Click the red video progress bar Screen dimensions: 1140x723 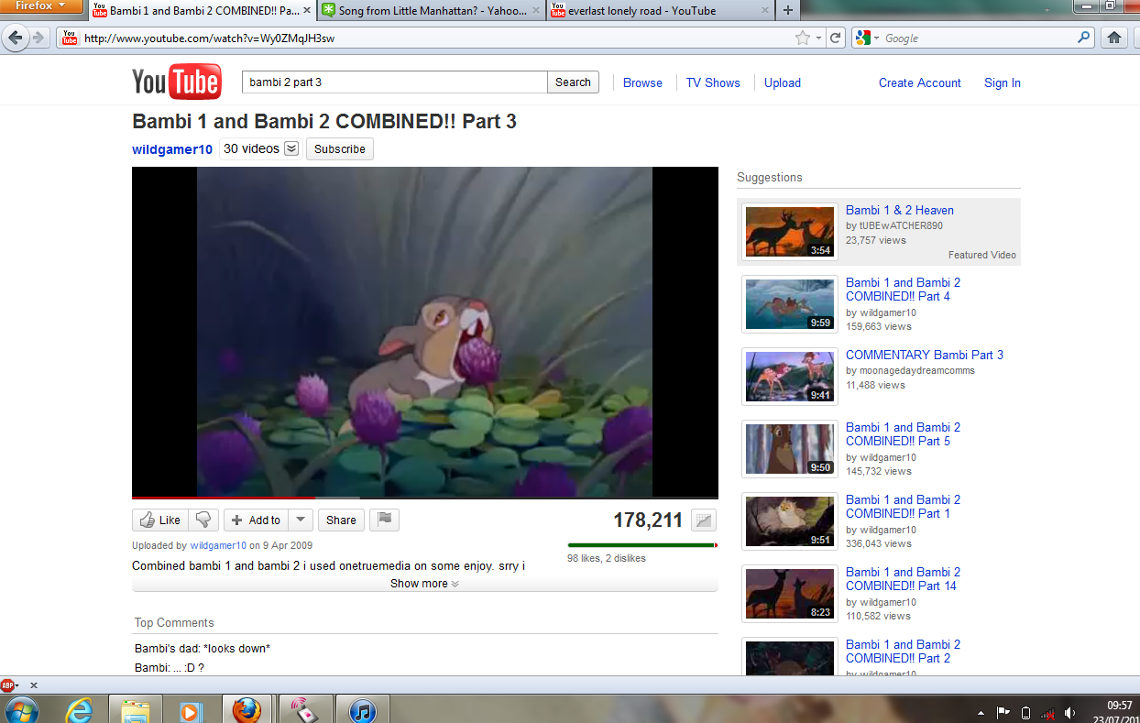229,498
